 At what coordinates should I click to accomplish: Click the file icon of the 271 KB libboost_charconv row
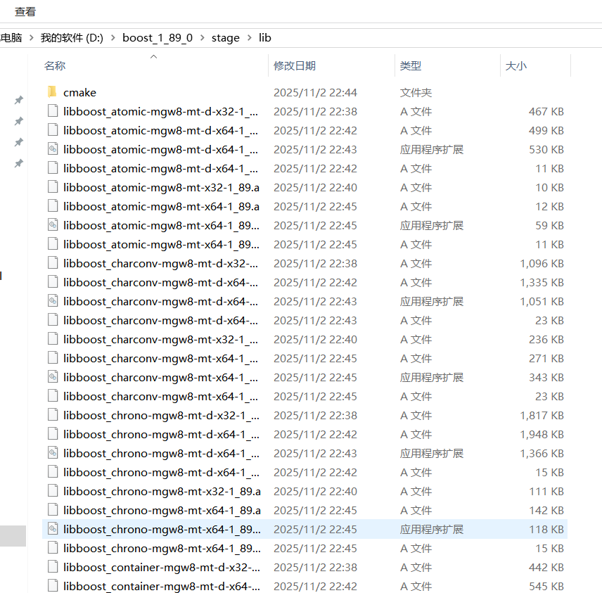click(x=53, y=358)
